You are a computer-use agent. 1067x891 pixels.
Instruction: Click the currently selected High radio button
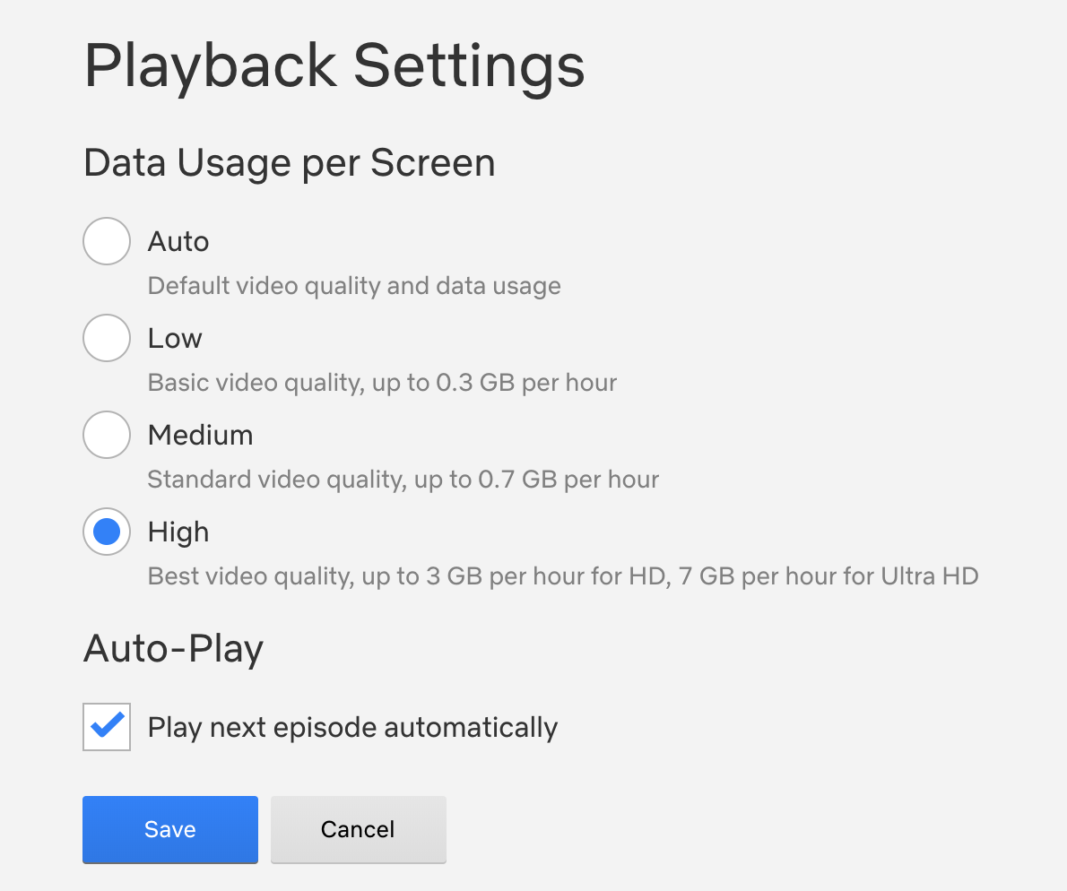click(x=106, y=532)
